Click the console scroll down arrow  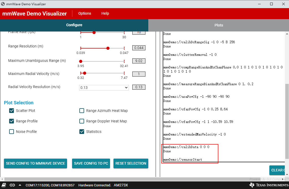pos(287,174)
